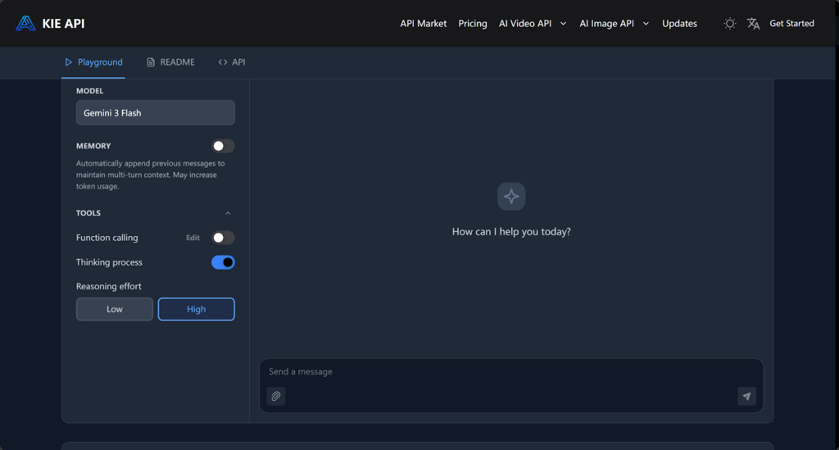
Task: Click the Get Started button
Action: [791, 24]
